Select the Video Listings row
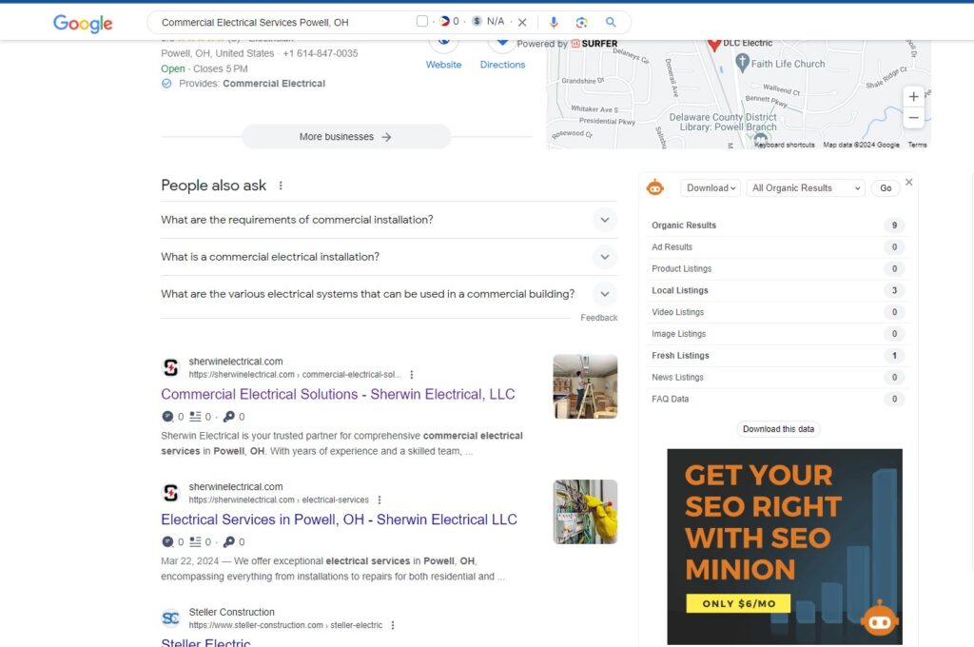974x647 pixels. [x=777, y=312]
